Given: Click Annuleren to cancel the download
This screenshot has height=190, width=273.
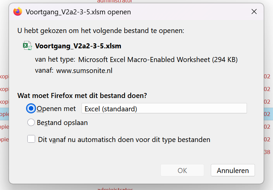Looking at the screenshot, I should [233, 170].
